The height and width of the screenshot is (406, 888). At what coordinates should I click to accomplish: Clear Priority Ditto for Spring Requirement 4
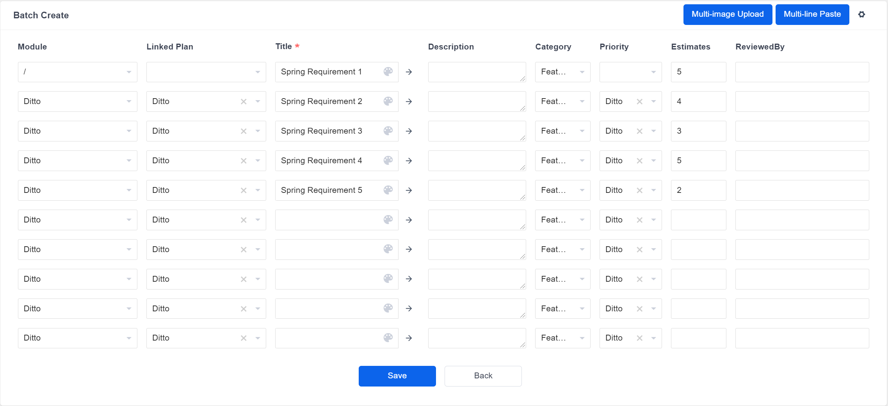[x=639, y=161]
